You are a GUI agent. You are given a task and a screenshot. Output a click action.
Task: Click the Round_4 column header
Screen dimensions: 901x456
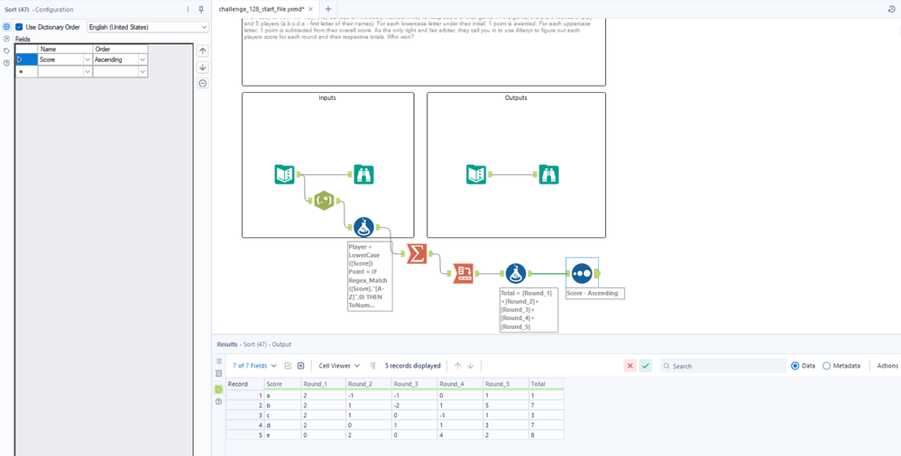pos(460,384)
